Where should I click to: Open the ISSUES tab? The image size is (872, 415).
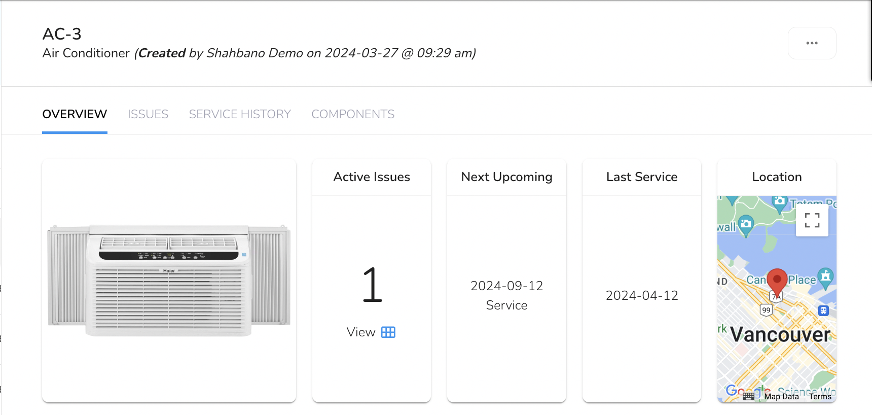point(148,114)
